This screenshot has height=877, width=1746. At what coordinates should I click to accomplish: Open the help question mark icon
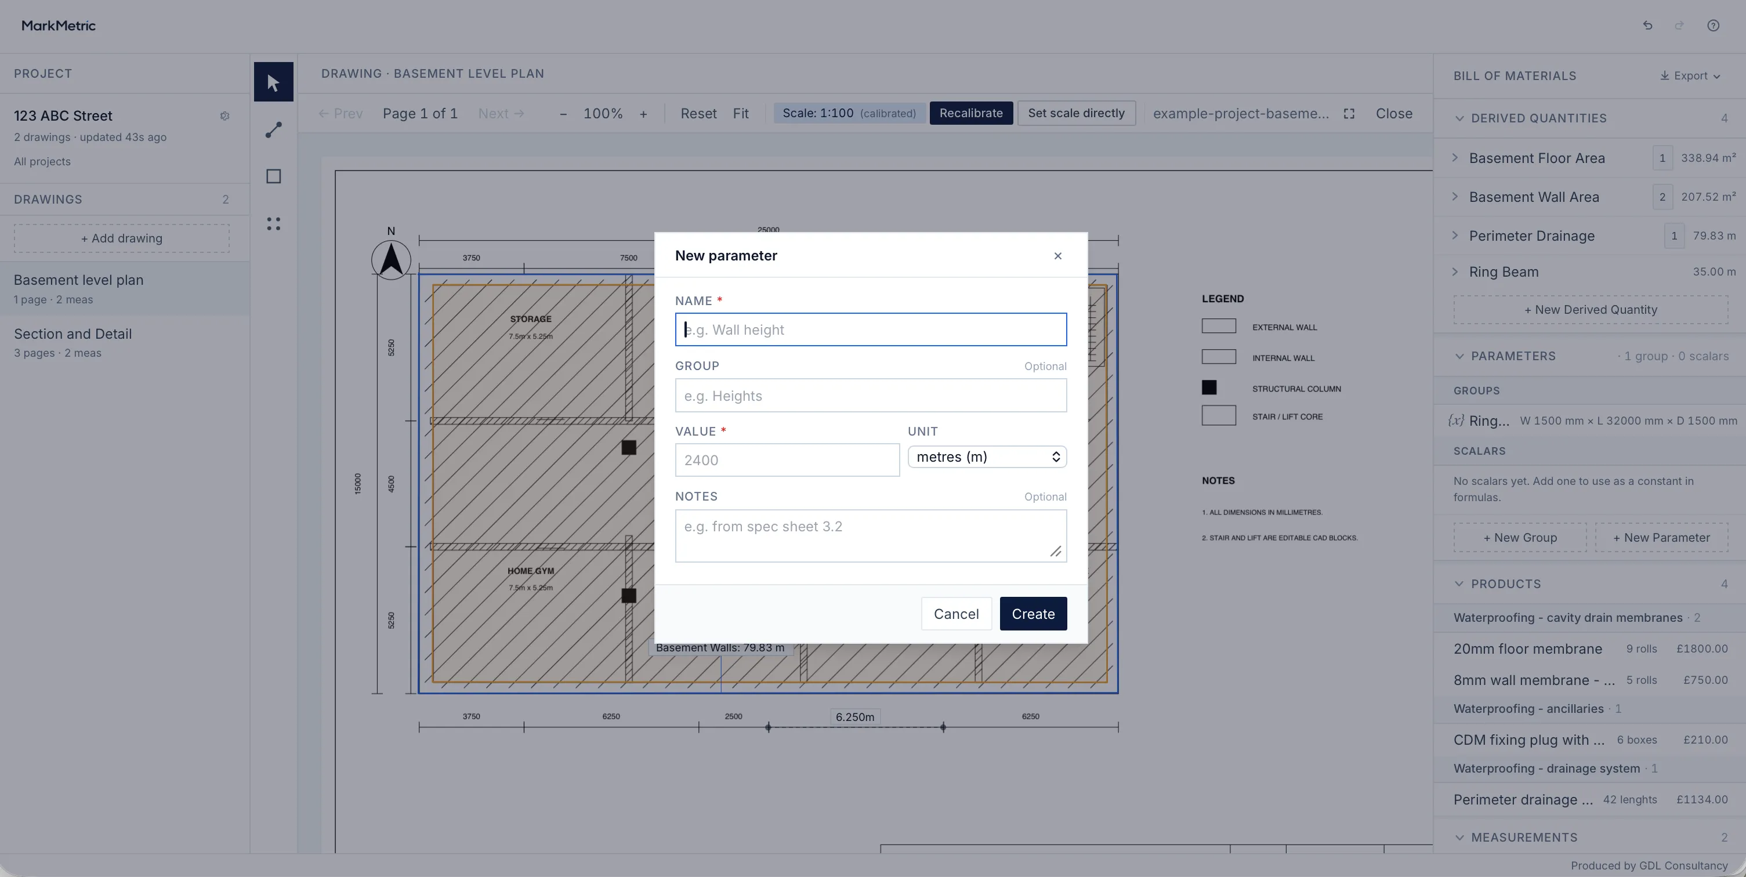point(1713,26)
